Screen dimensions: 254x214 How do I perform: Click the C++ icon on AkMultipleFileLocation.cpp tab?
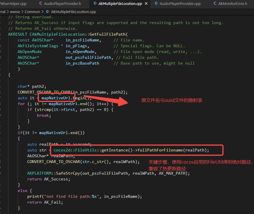click(95, 4)
